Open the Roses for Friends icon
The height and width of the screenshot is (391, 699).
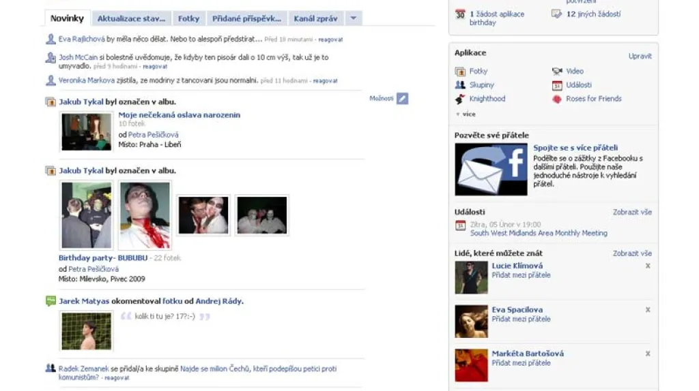pos(557,99)
